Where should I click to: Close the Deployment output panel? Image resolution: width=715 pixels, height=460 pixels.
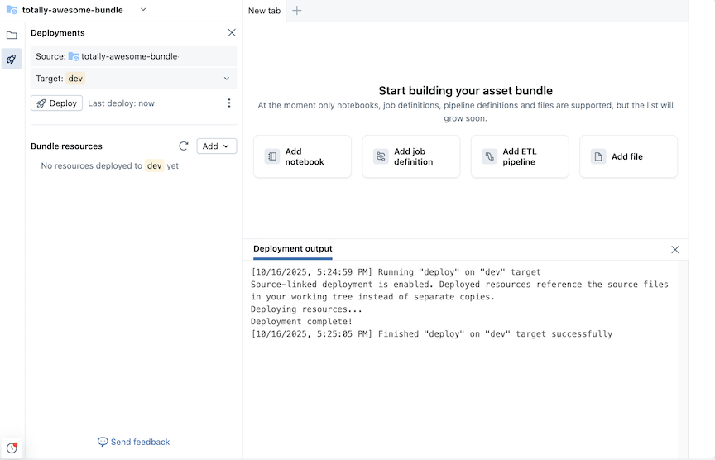pos(675,249)
